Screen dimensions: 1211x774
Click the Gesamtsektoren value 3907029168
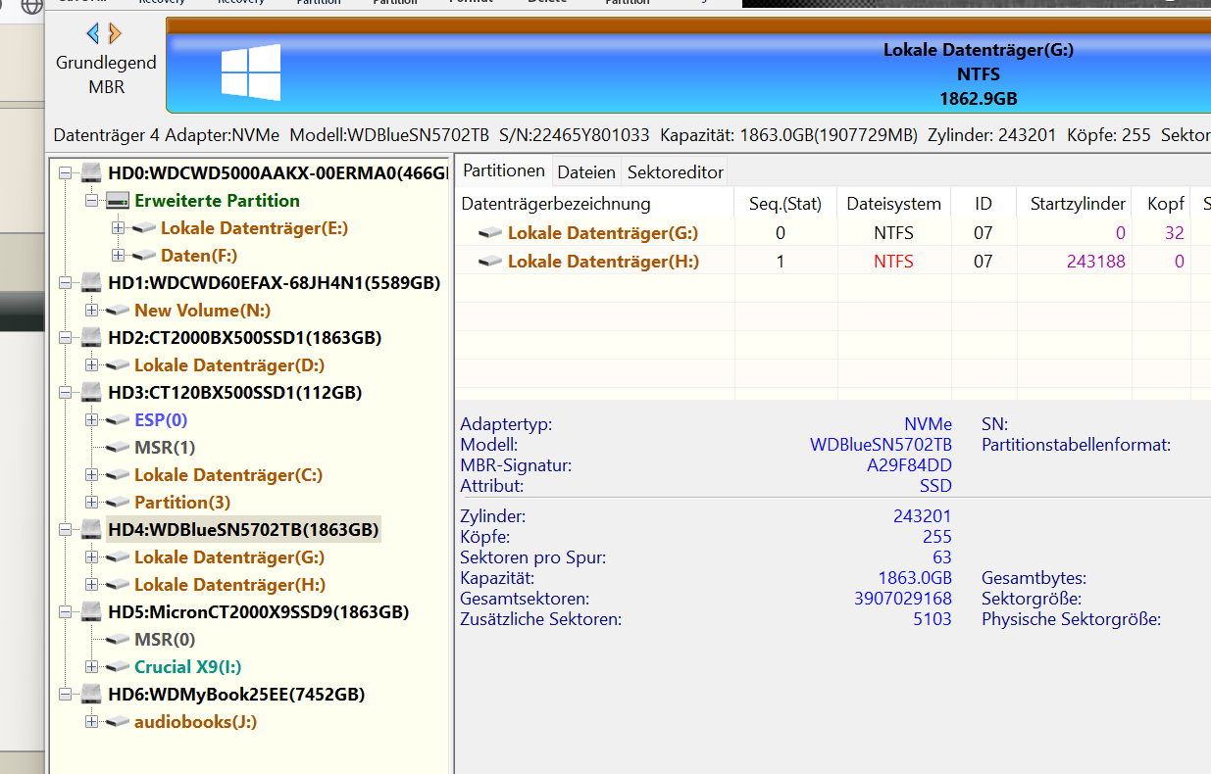[903, 598]
